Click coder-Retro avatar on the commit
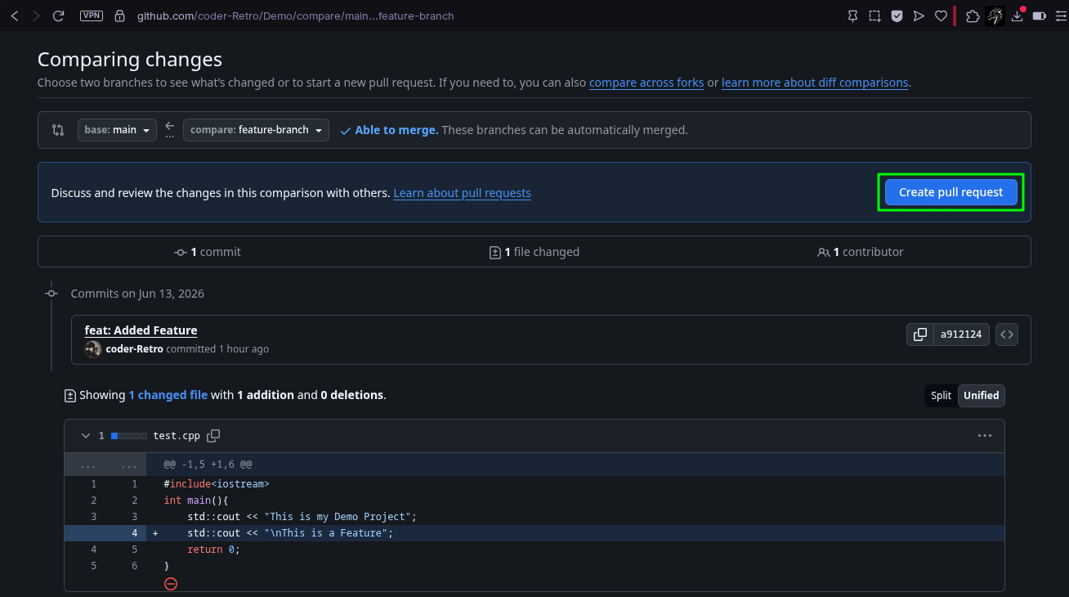This screenshot has width=1069, height=597. click(x=93, y=349)
